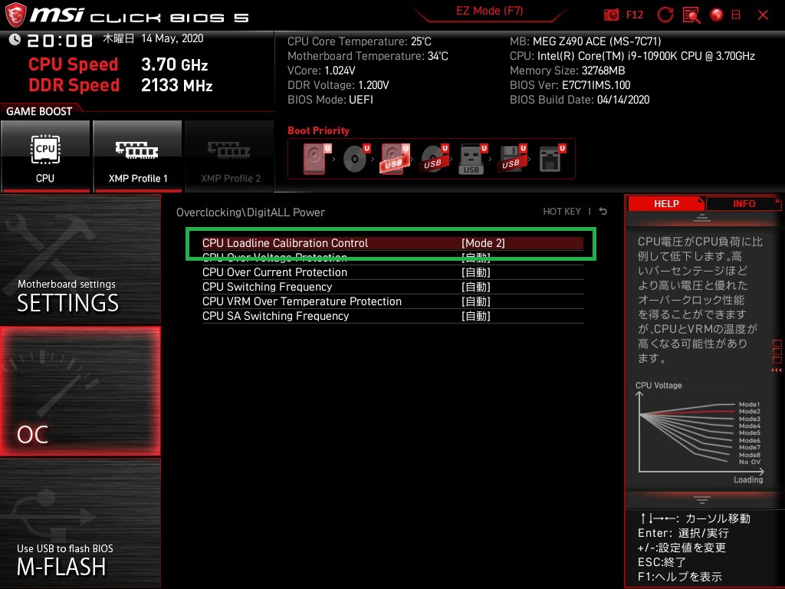The image size is (785, 589).
Task: Take a screenshot with the F12 camera icon
Action: point(611,15)
